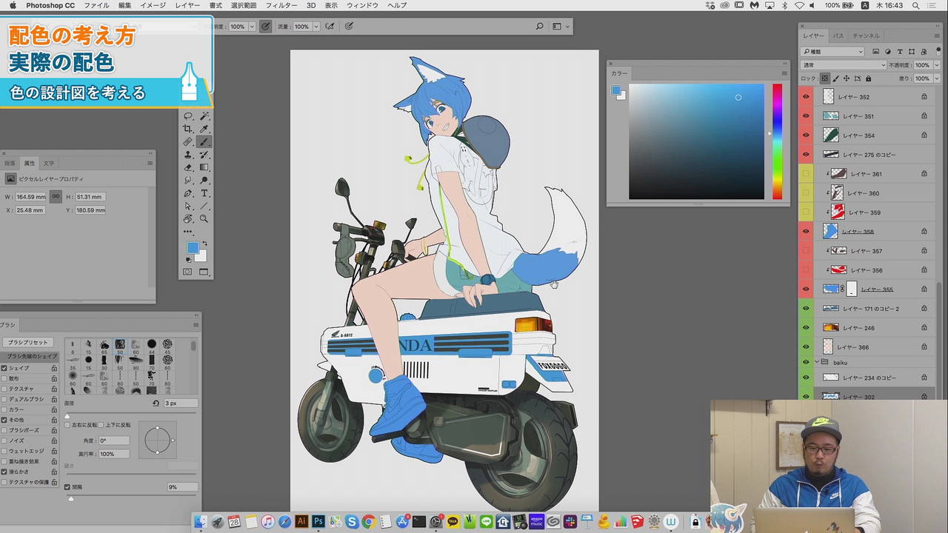Screen dimensions: 948x533
Task: Enable the ノイズ checkbox
Action: 4,440
